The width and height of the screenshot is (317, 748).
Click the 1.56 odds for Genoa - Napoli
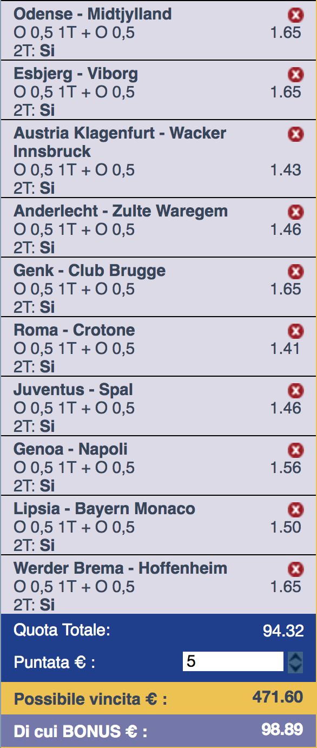pyautogui.click(x=286, y=468)
